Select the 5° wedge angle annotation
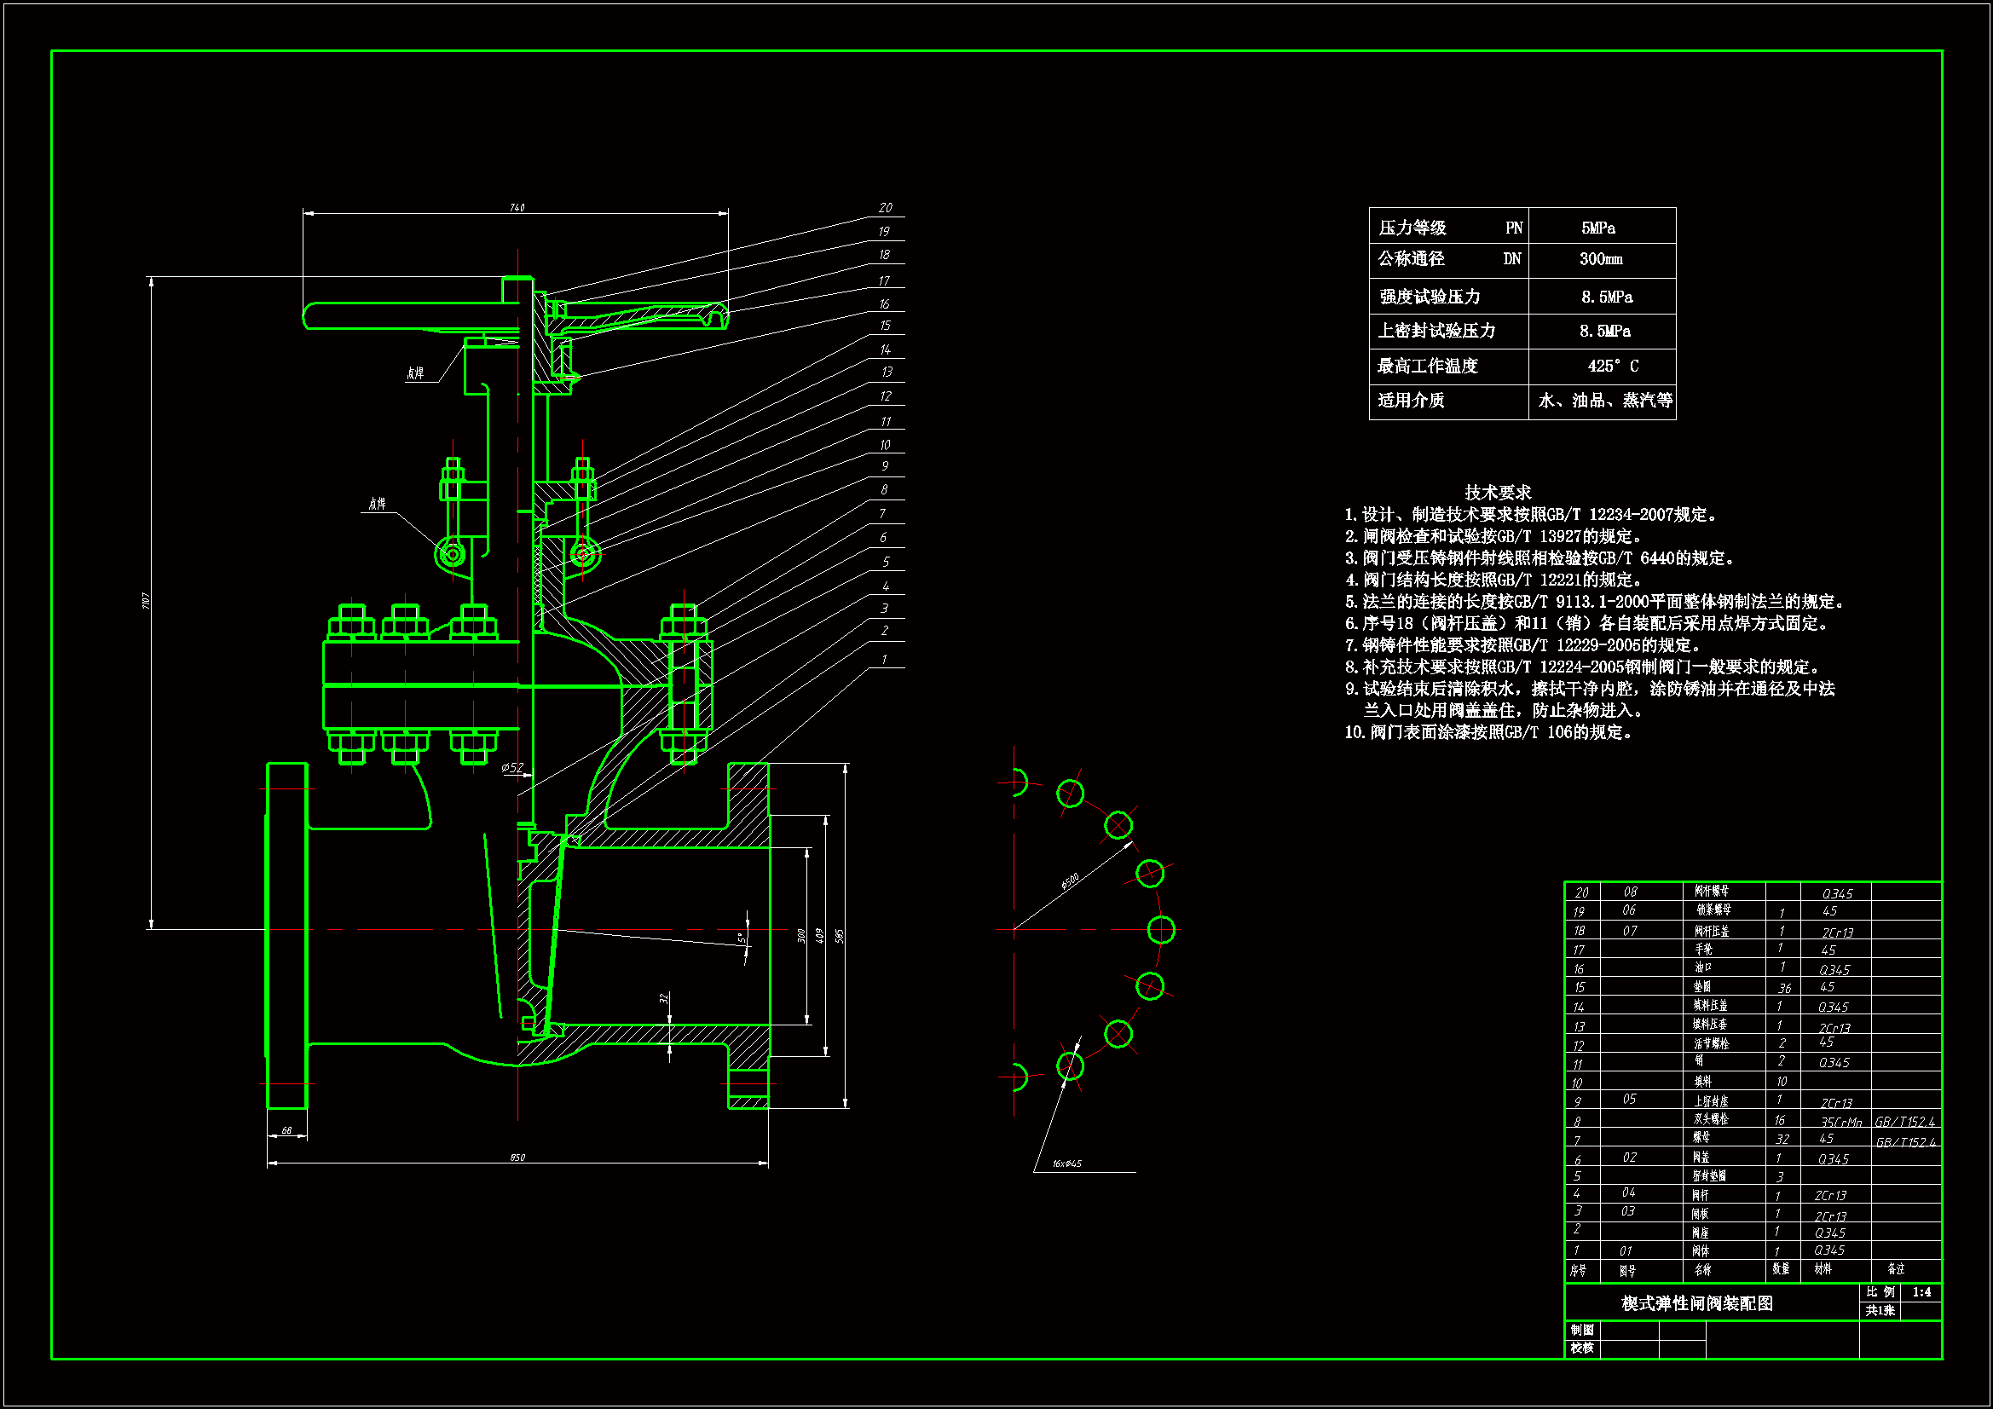This screenshot has width=1993, height=1409. tap(741, 938)
